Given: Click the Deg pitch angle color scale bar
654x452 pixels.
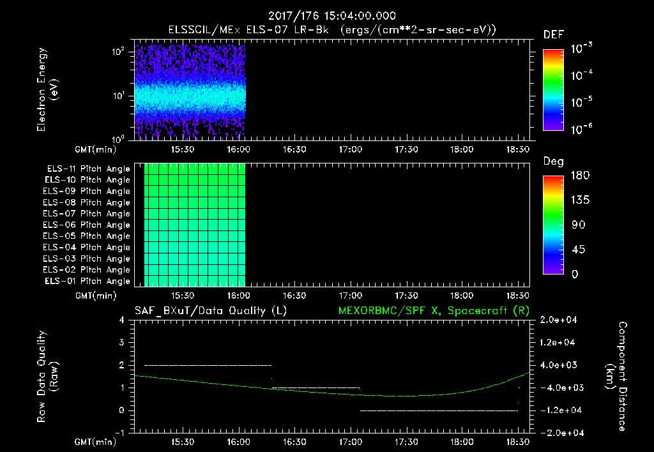Looking at the screenshot, I should point(554,225).
